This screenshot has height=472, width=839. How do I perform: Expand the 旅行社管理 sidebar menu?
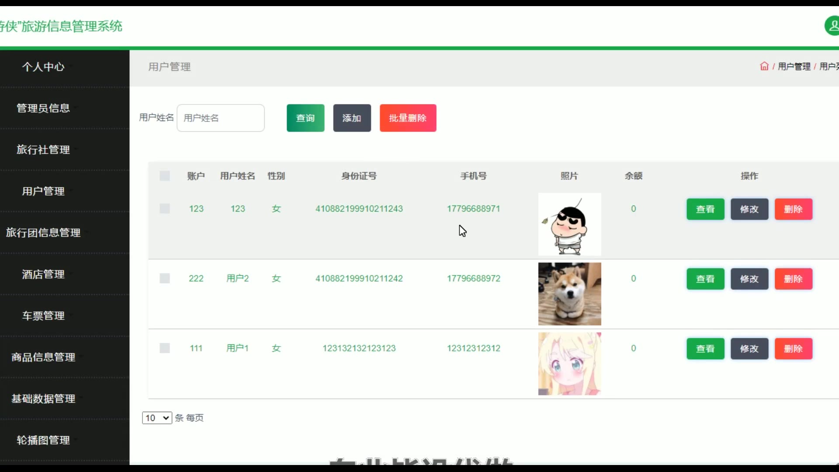[43, 150]
